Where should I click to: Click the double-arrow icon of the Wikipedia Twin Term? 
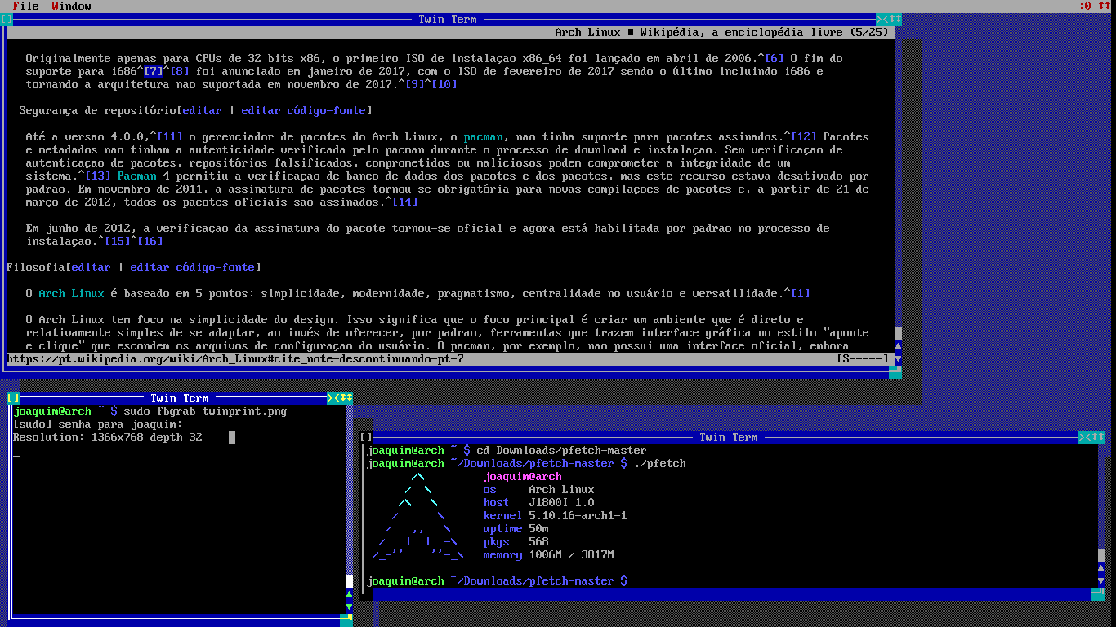point(895,19)
